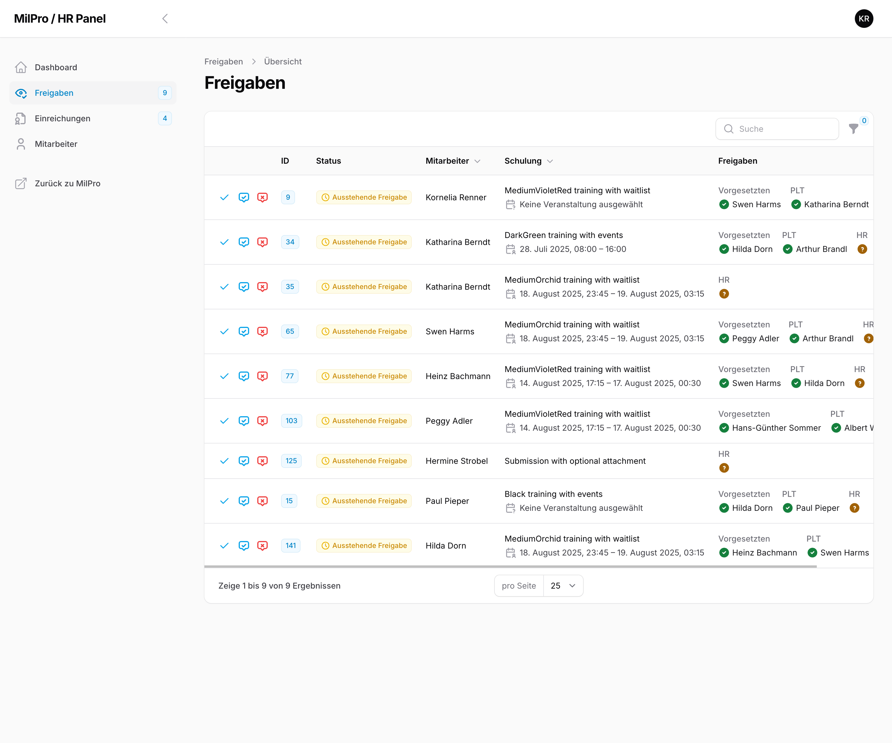Reject request 125 with red icon

[x=262, y=461]
